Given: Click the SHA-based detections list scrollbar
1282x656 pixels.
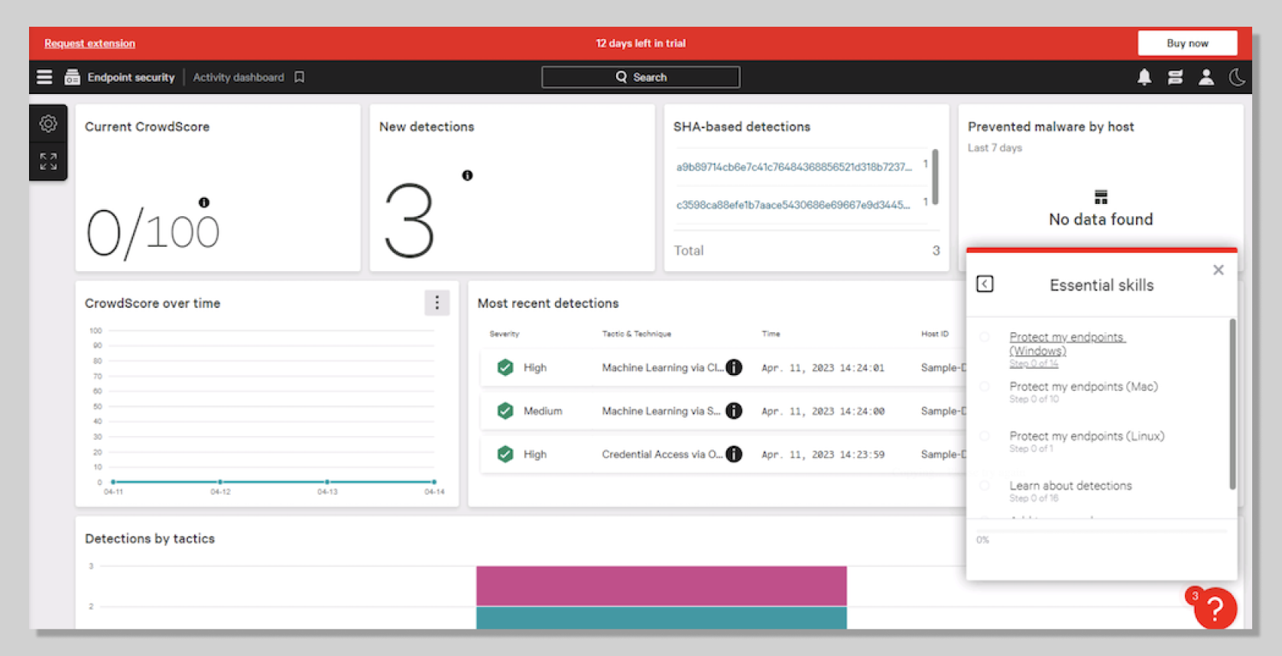Looking at the screenshot, I should click(935, 176).
